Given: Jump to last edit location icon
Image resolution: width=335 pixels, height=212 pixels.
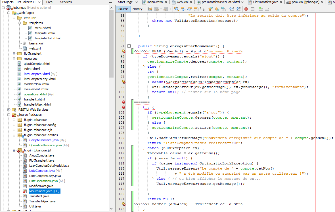Looking at the screenshot, I should (150, 9).
